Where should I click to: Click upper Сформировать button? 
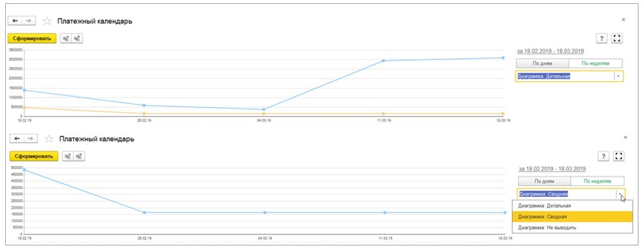pos(32,39)
